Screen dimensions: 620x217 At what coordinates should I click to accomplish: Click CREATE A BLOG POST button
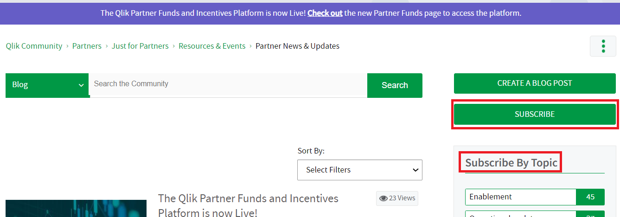click(535, 83)
